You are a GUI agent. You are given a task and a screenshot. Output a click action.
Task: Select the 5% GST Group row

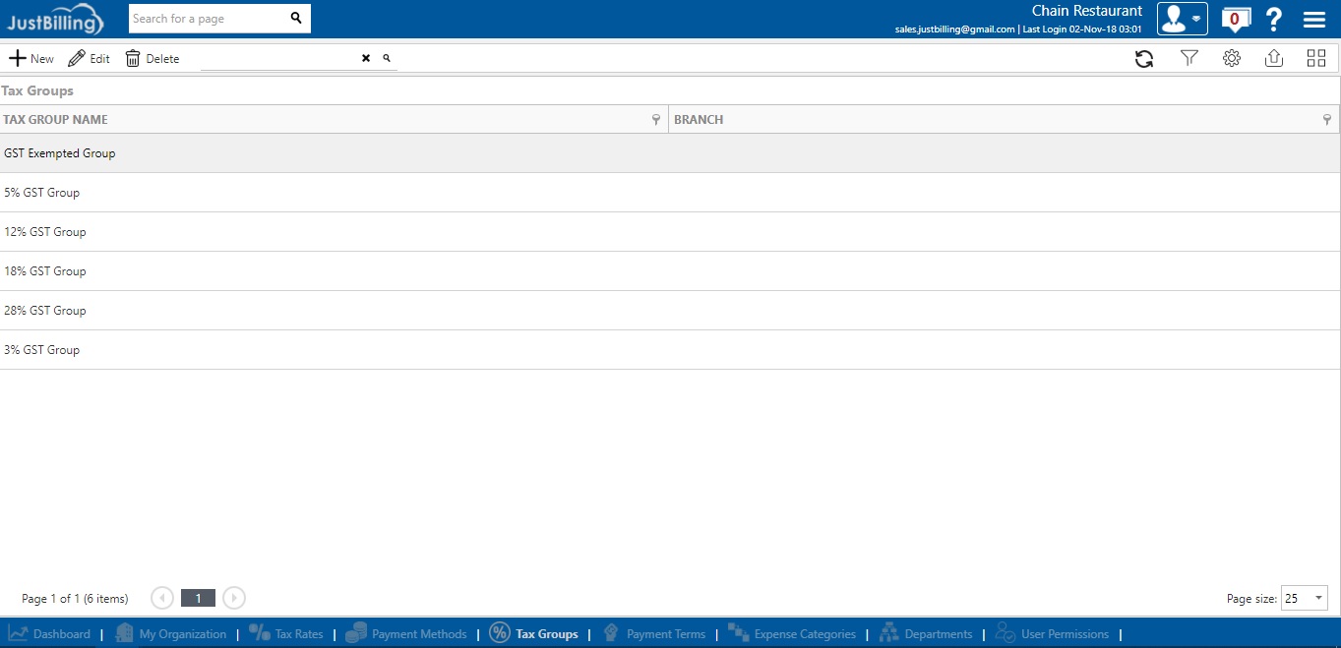[x=670, y=193]
